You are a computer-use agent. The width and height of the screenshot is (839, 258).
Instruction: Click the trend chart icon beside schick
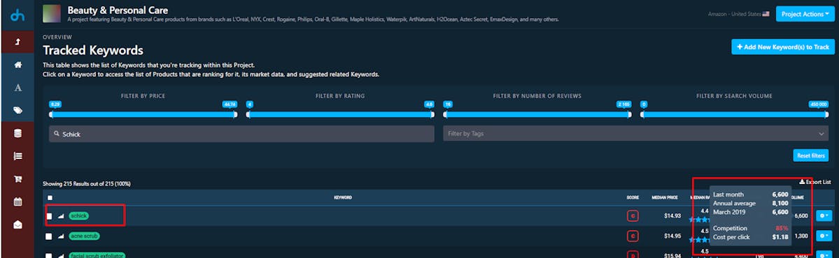click(60, 216)
